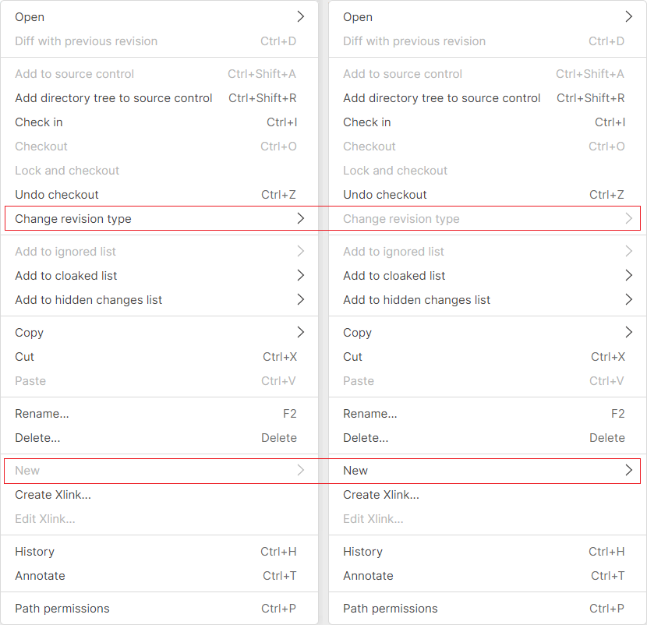This screenshot has height=625, width=647.
Task: Click Create Xlink... in the left menu
Action: (53, 495)
